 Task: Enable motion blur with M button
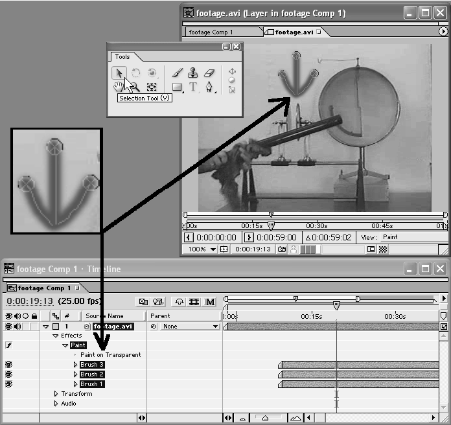pos(210,302)
